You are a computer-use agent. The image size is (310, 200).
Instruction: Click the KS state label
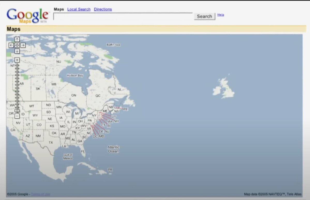point(52,126)
